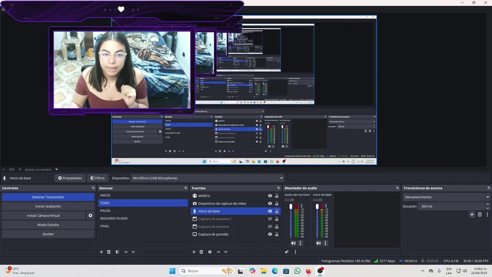
Task: Unlock Dispositivo de captura de video source
Action: [x=276, y=204]
